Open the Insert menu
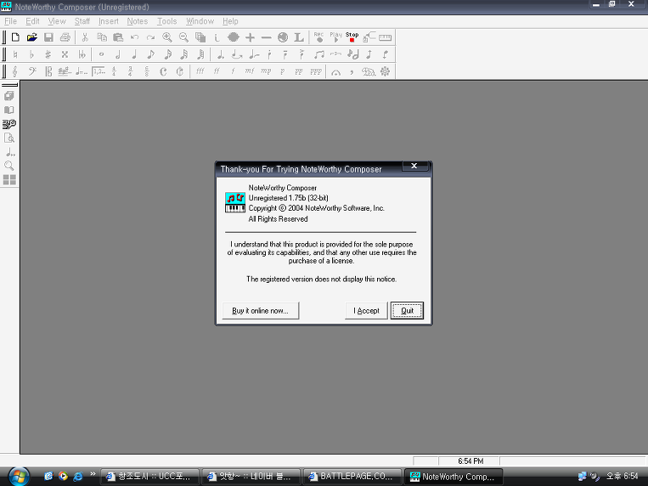The height and width of the screenshot is (486, 648). (108, 21)
